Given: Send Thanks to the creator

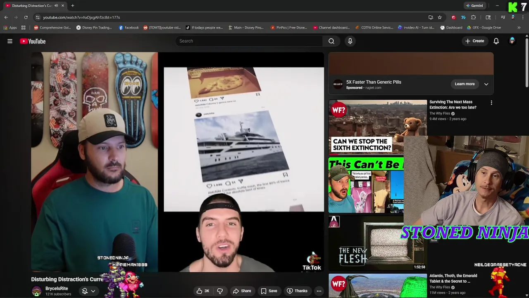Looking at the screenshot, I should [x=297, y=291].
